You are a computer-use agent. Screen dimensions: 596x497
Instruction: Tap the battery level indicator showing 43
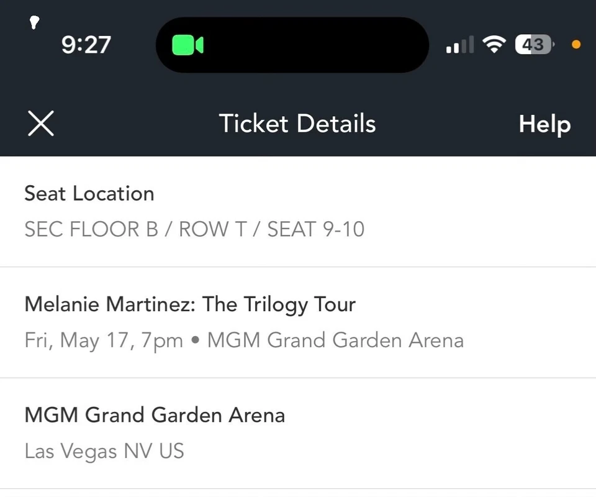coord(534,45)
